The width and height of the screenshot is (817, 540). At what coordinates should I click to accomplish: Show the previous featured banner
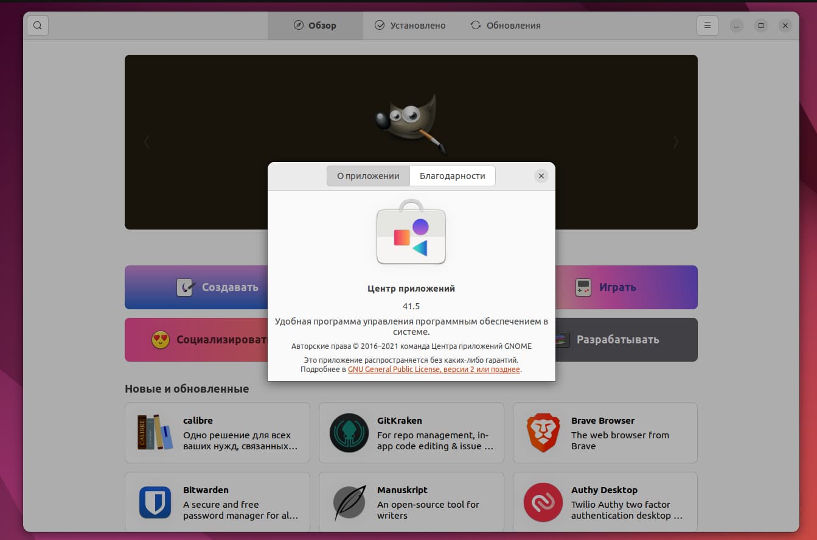147,142
